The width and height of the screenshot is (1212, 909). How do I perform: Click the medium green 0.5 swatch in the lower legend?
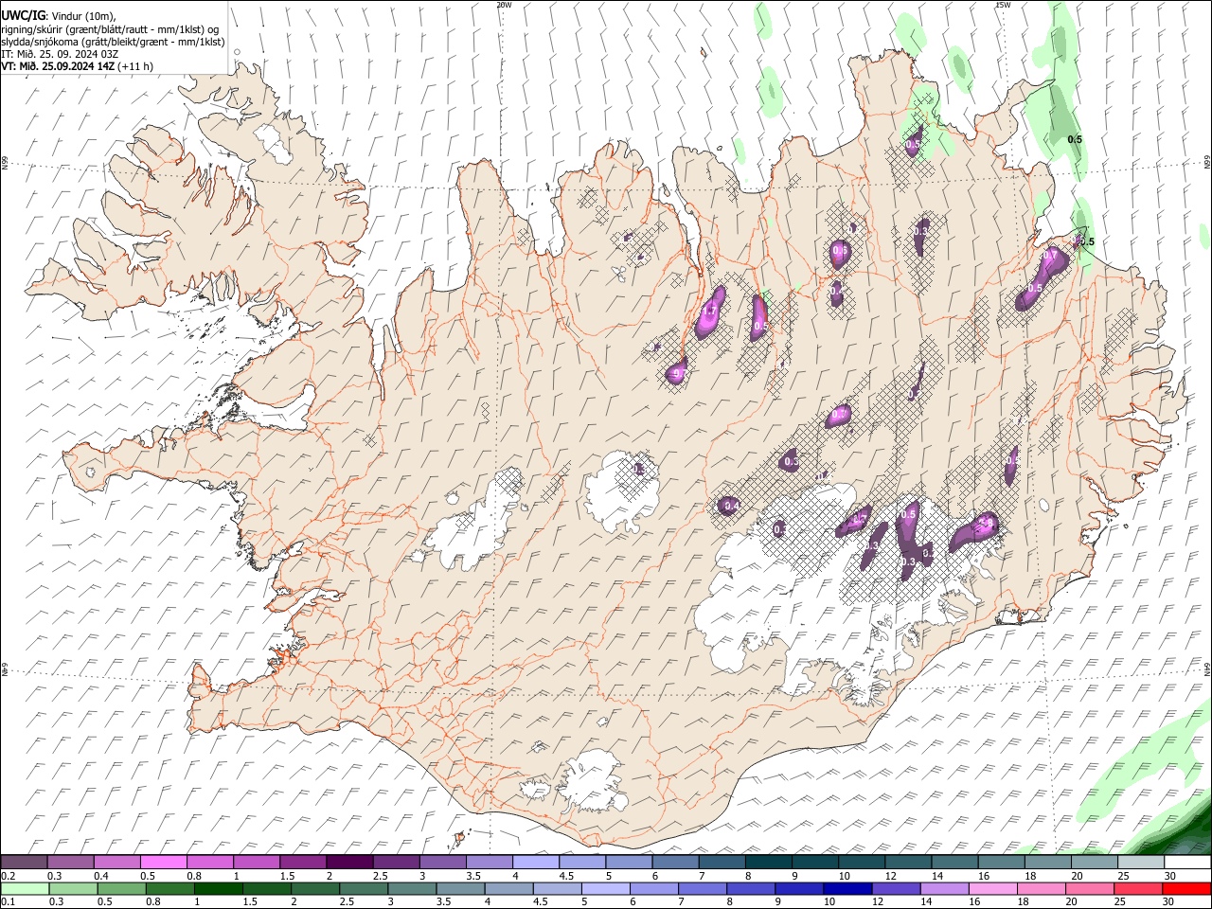coord(121,889)
